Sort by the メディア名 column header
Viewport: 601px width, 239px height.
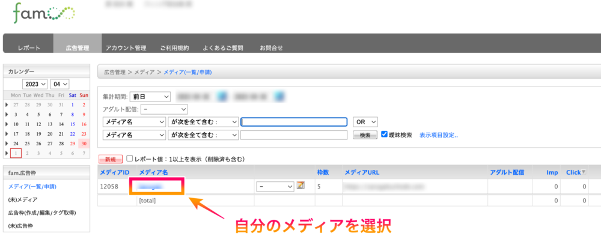[154, 172]
